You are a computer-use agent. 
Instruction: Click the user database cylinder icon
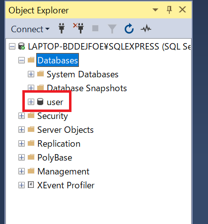pos(40,102)
